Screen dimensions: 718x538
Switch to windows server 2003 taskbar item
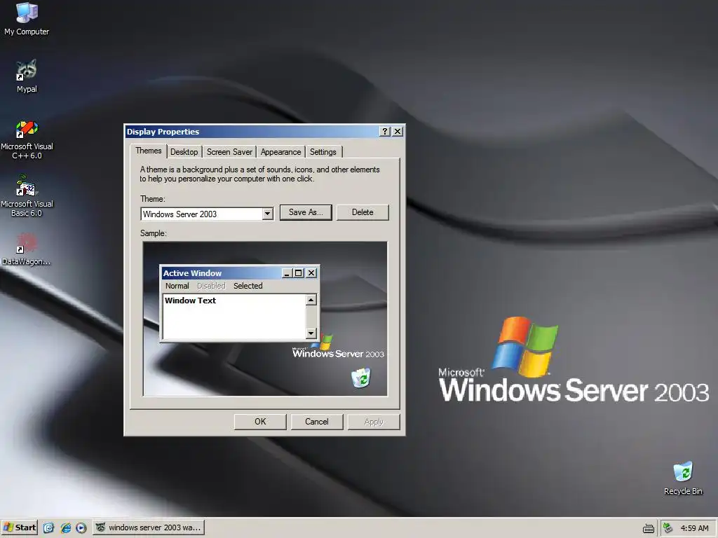(149, 527)
